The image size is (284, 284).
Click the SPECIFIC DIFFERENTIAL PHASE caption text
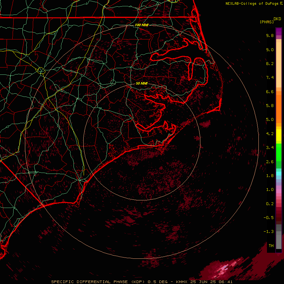pyautogui.click(x=89, y=282)
